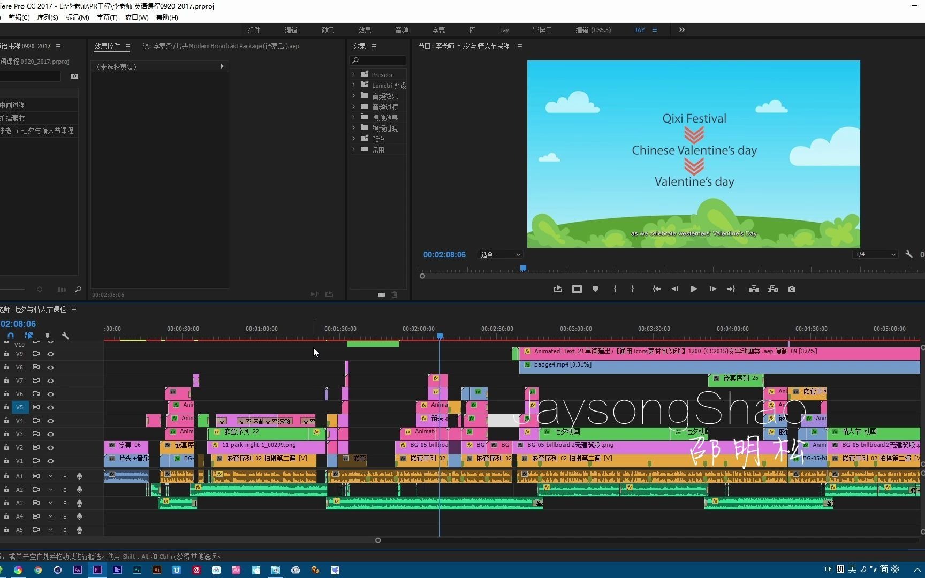Open the 标记(M) menu

[77, 18]
